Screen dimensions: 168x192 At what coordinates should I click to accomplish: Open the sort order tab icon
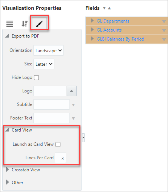click(x=25, y=23)
